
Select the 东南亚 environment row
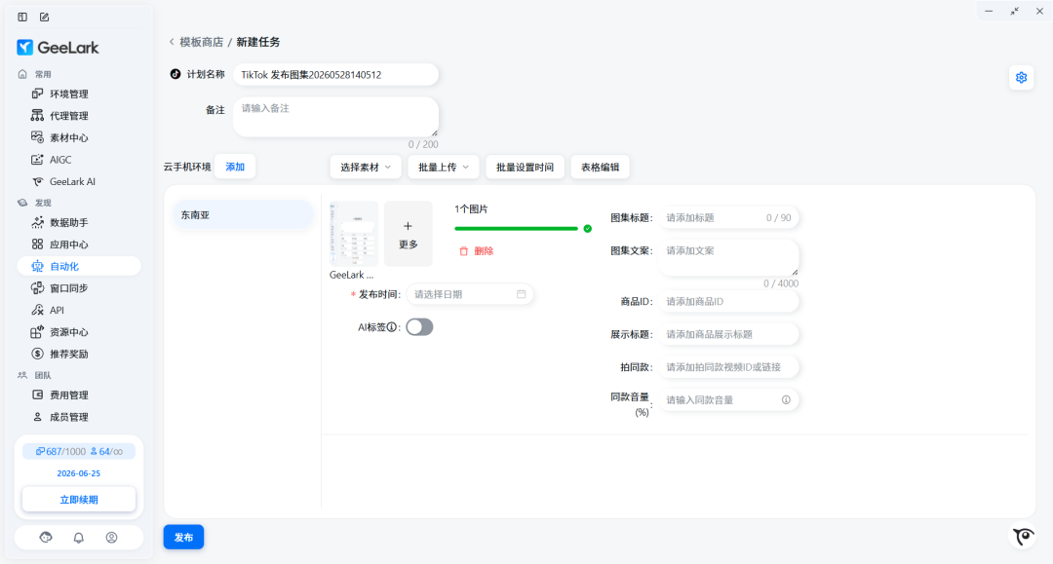[x=243, y=215]
